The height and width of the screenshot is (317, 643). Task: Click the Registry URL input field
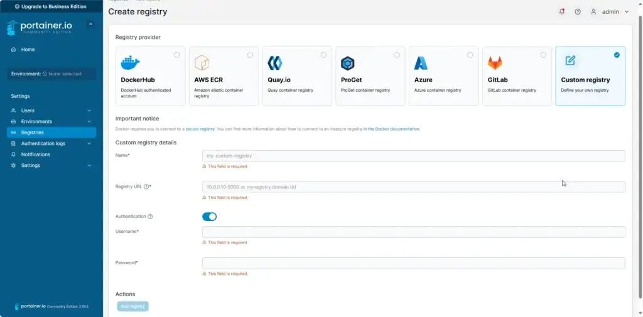click(x=413, y=187)
